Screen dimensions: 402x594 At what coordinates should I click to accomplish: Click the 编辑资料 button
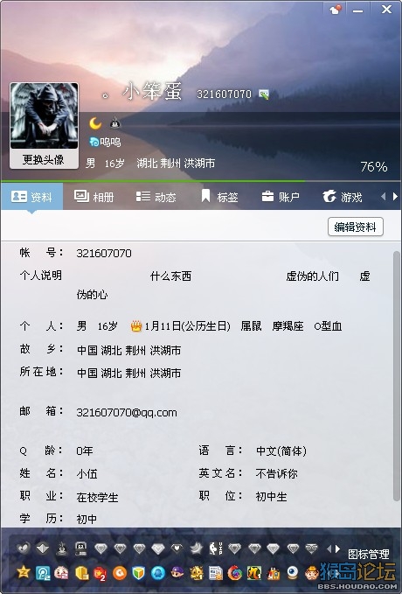click(x=356, y=227)
